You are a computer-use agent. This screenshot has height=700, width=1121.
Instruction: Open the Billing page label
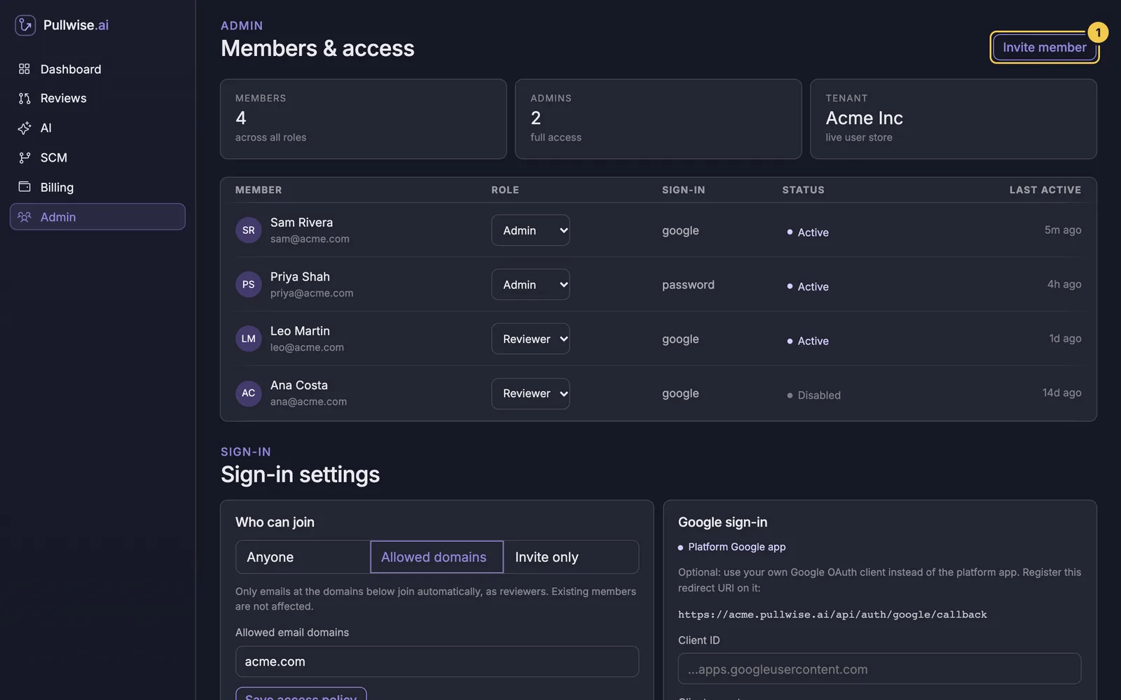(x=57, y=188)
